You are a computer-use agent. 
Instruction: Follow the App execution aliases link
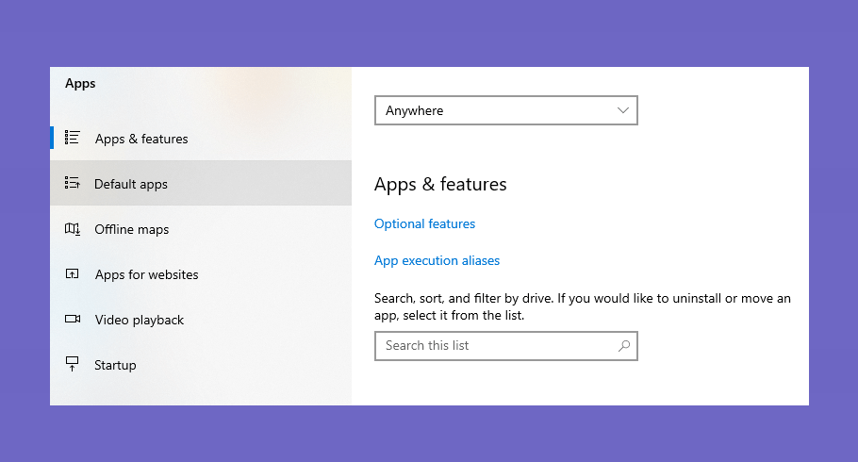[437, 260]
